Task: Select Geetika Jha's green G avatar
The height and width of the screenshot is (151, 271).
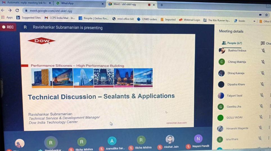Action: [x=220, y=107]
